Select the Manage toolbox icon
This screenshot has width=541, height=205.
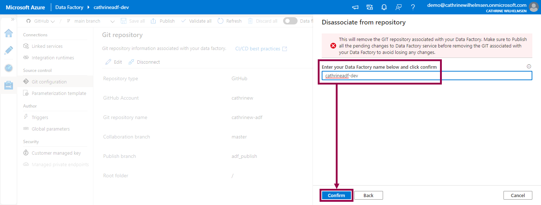[x=9, y=85]
